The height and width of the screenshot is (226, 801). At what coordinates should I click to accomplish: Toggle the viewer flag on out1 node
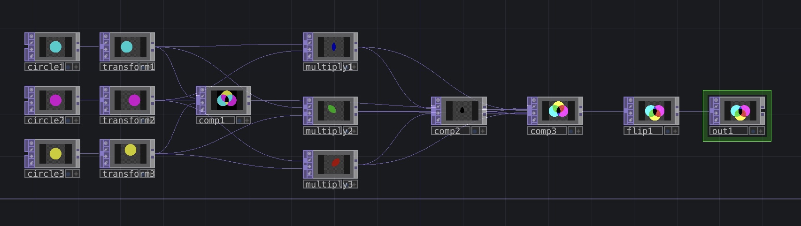pyautogui.click(x=716, y=100)
